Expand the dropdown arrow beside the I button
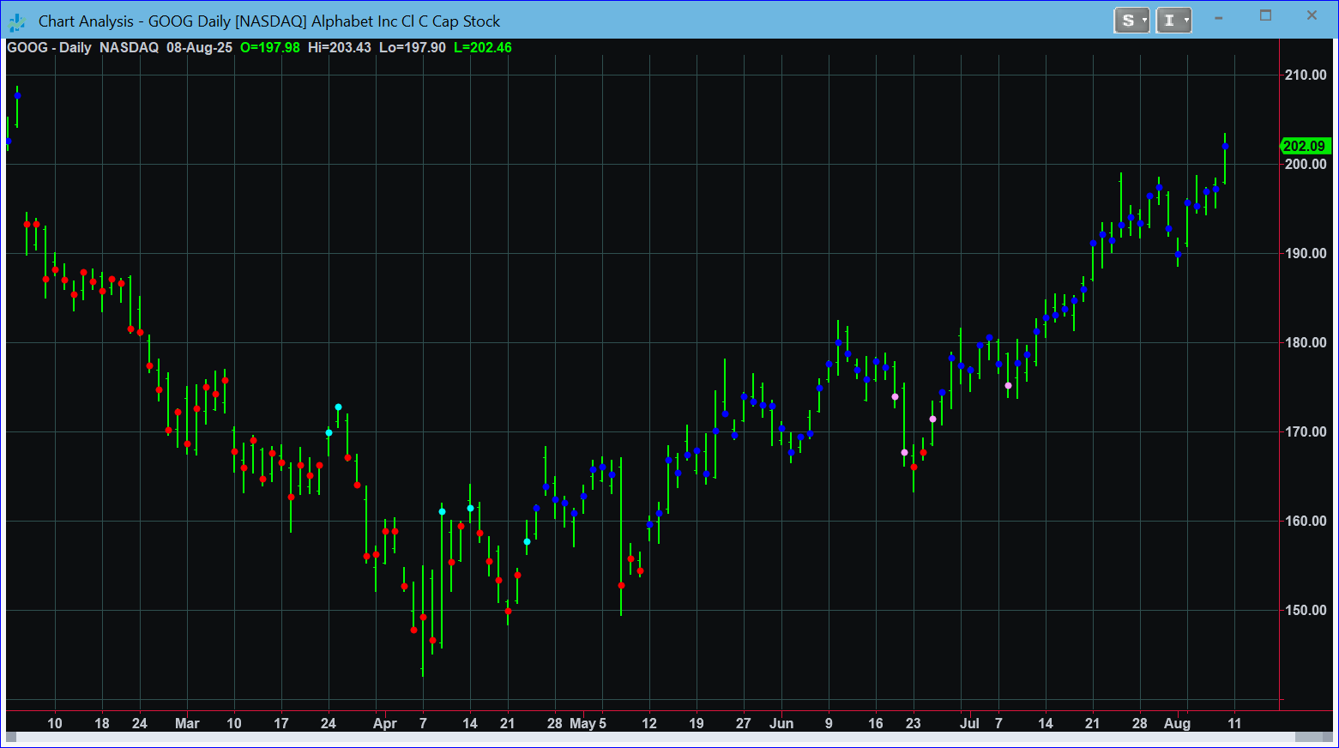 (1186, 21)
